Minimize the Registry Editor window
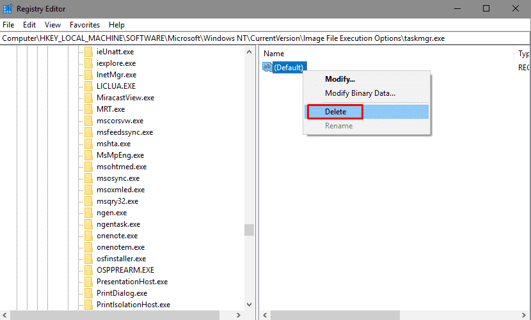531x320 pixels. coord(457,8)
